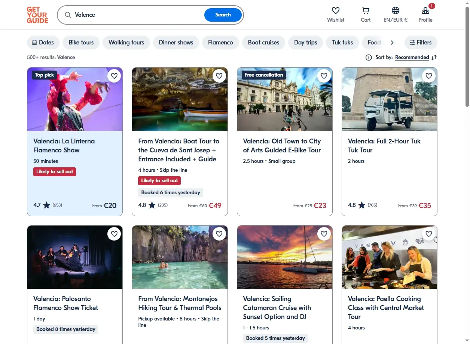
Task: Select the Tuk tuks filter chip
Action: [x=342, y=43]
